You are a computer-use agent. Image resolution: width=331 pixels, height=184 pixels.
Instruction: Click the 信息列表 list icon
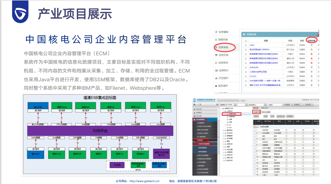(x=216, y=55)
